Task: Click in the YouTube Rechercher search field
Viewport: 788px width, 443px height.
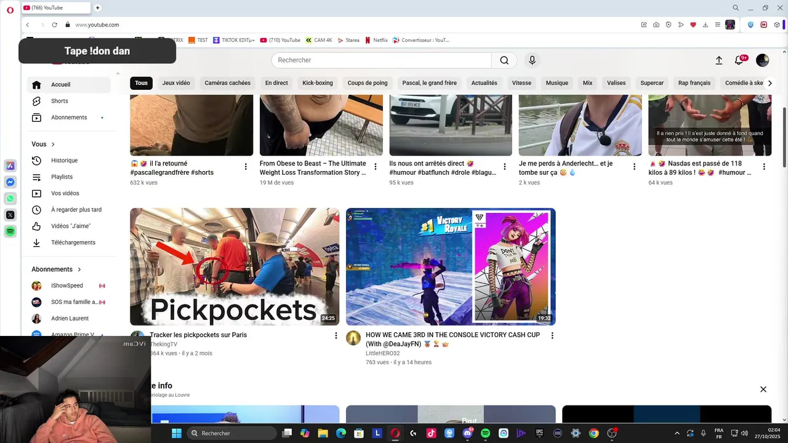Action: (x=382, y=60)
